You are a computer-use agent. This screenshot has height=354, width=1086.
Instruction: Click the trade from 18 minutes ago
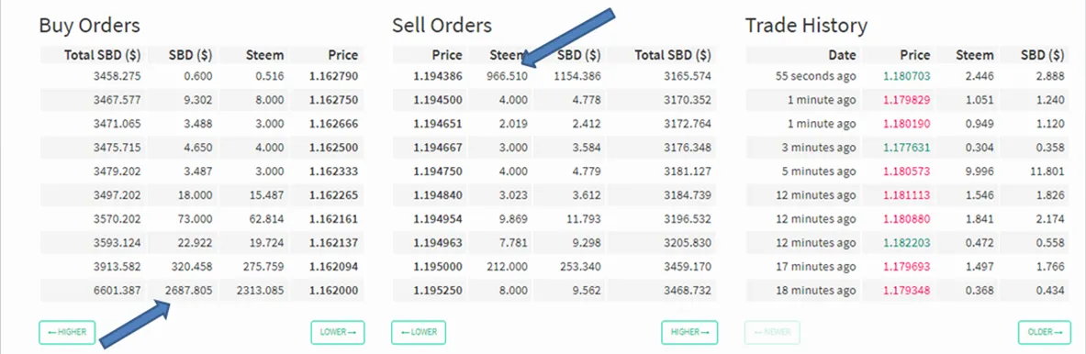[x=907, y=291]
